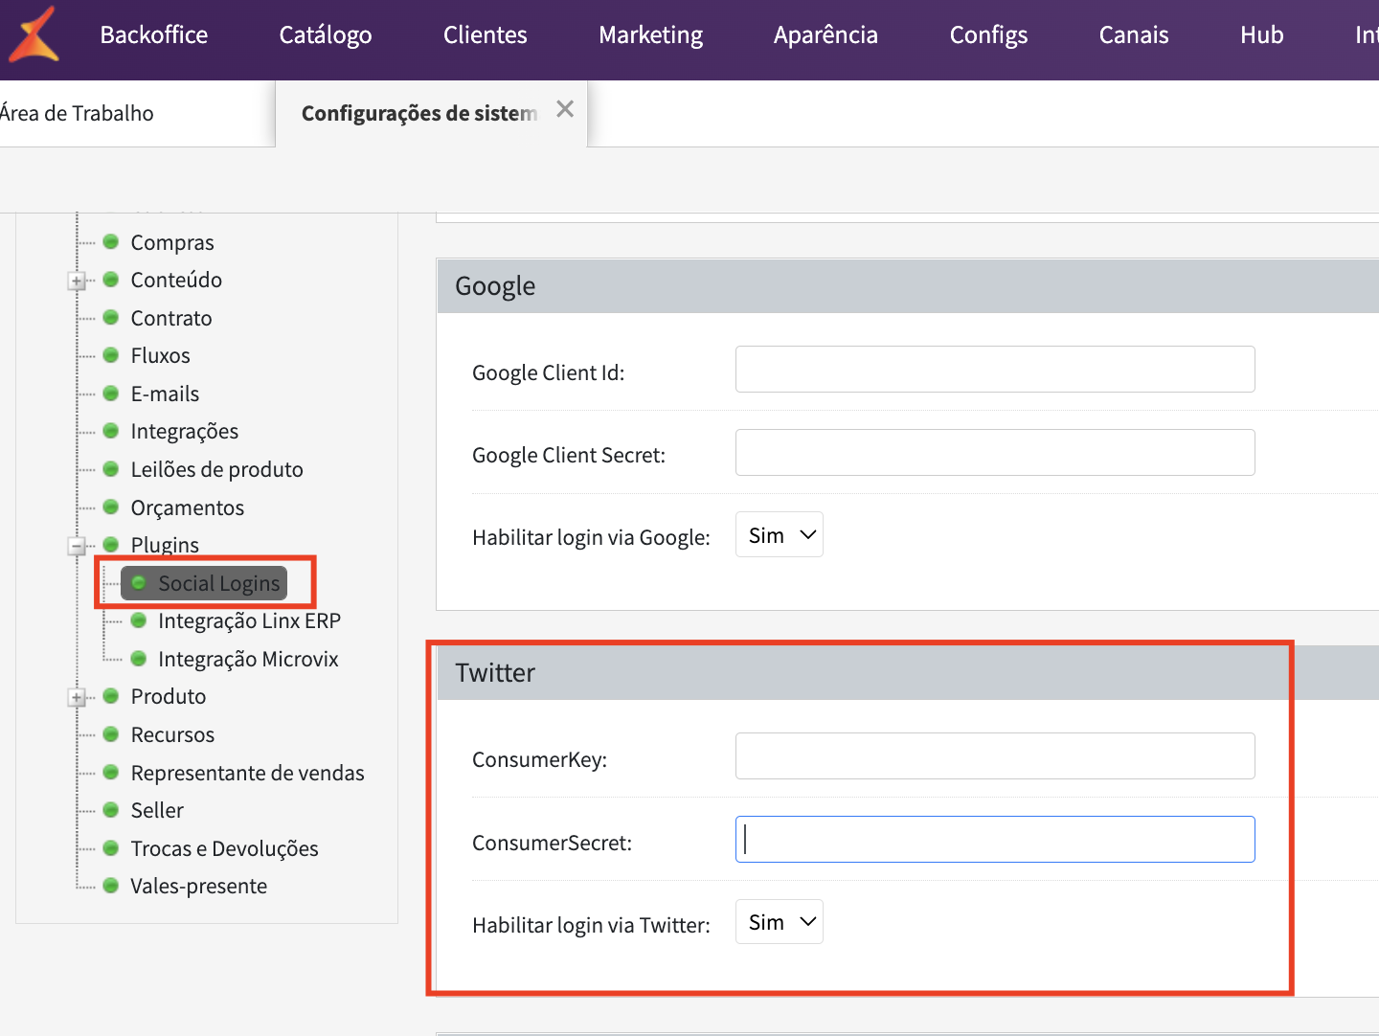Select Contrato in the settings tree

(171, 318)
